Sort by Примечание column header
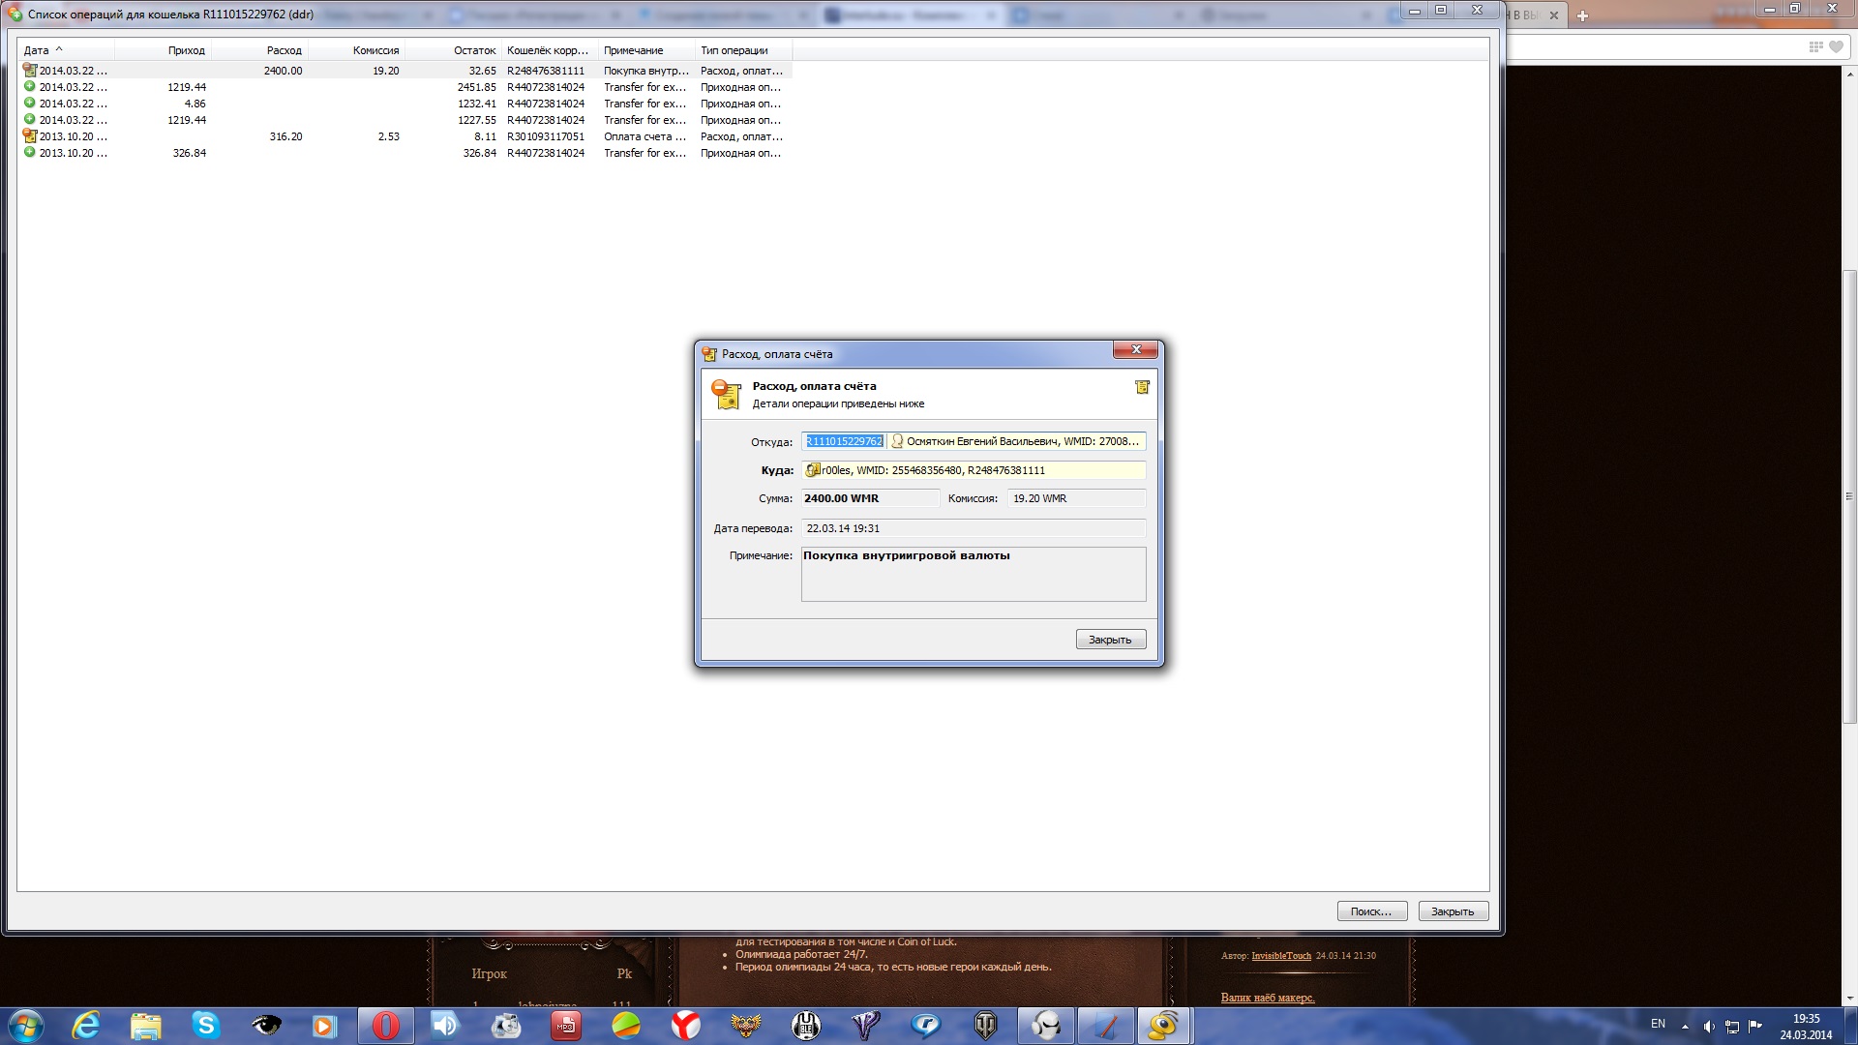The image size is (1858, 1045). tap(646, 50)
